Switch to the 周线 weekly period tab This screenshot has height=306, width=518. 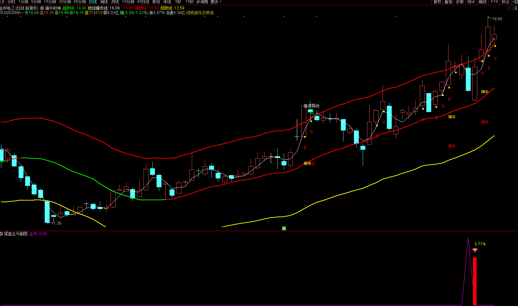104,2
